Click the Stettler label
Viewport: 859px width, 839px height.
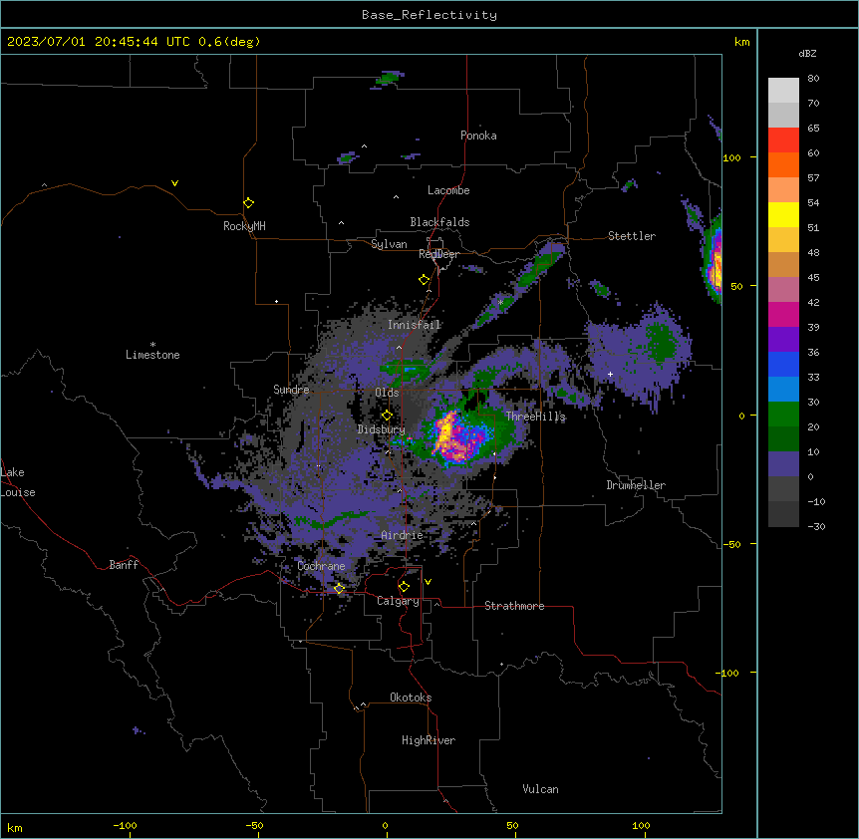(x=632, y=236)
